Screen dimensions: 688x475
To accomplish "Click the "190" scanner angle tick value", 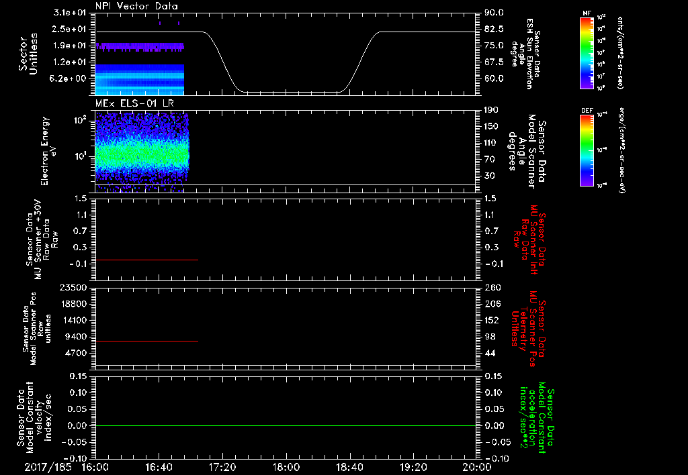I will tap(492, 110).
